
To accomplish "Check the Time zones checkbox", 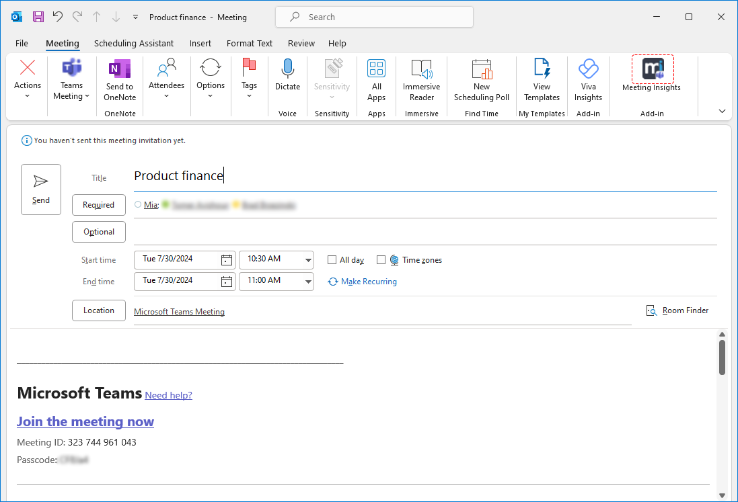I will coord(381,260).
